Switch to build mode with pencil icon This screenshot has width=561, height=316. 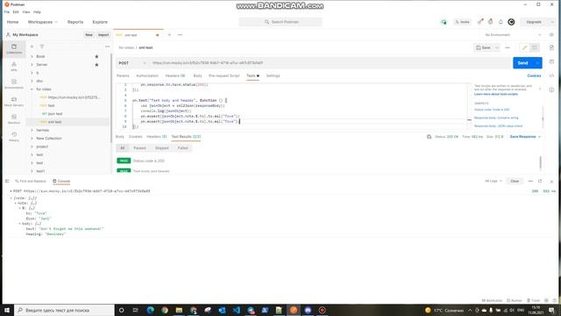[x=524, y=47]
